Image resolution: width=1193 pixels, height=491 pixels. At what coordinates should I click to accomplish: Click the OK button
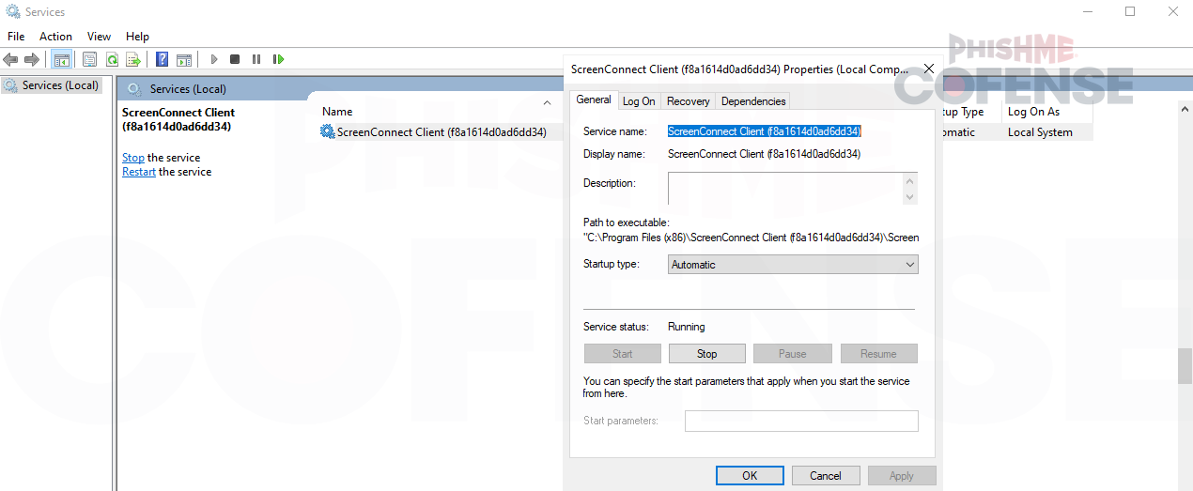click(x=749, y=476)
